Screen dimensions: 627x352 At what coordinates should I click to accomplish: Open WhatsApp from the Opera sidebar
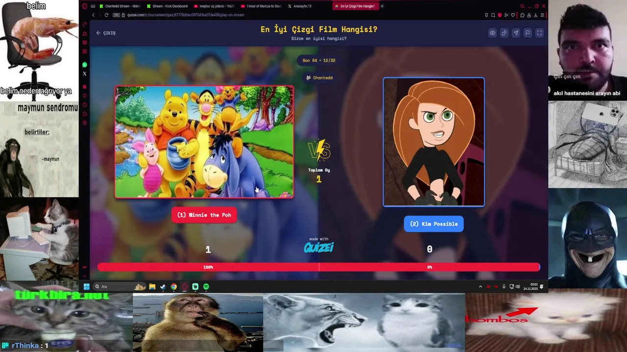[x=85, y=65]
